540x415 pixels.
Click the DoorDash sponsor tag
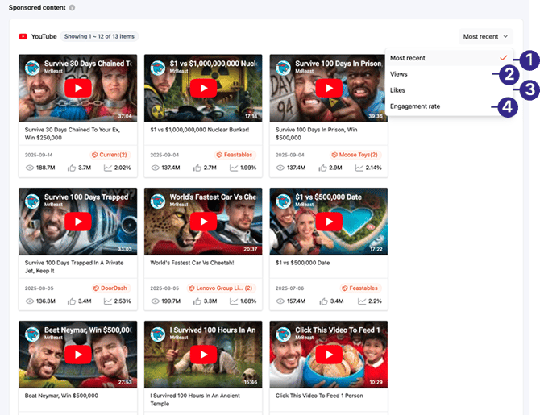[x=110, y=288]
